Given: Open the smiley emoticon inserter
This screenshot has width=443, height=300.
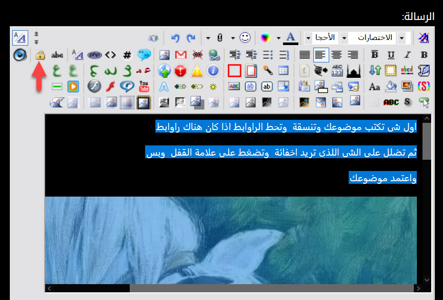Looking at the screenshot, I should coord(246,38).
